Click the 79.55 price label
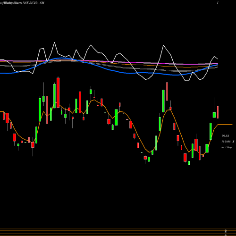Screen dimensions: 236x236 (225, 135)
